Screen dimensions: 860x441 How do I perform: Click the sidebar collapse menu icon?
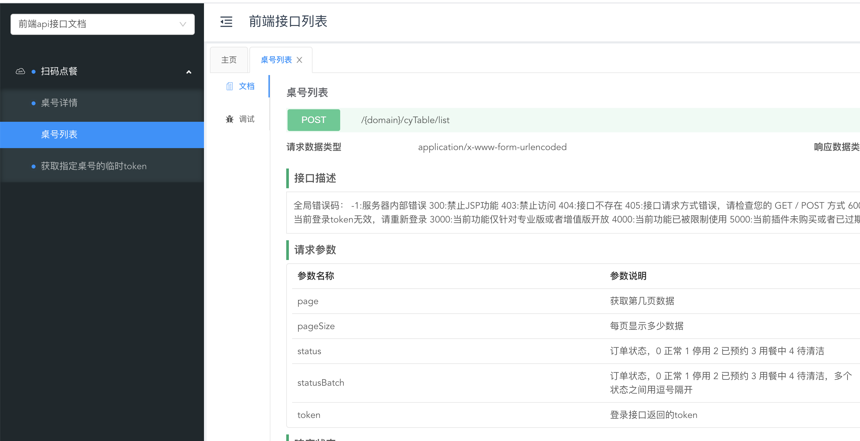click(226, 22)
